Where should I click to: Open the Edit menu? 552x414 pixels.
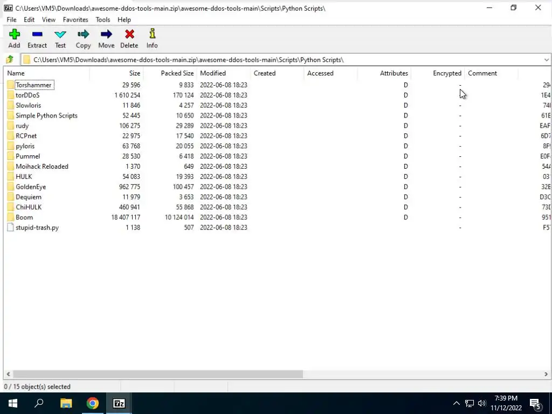pos(29,20)
